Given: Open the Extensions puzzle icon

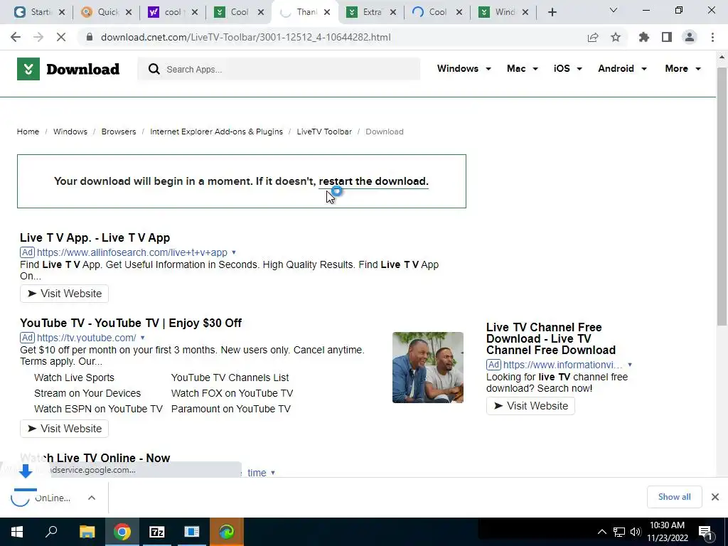Looking at the screenshot, I should pyautogui.click(x=644, y=37).
